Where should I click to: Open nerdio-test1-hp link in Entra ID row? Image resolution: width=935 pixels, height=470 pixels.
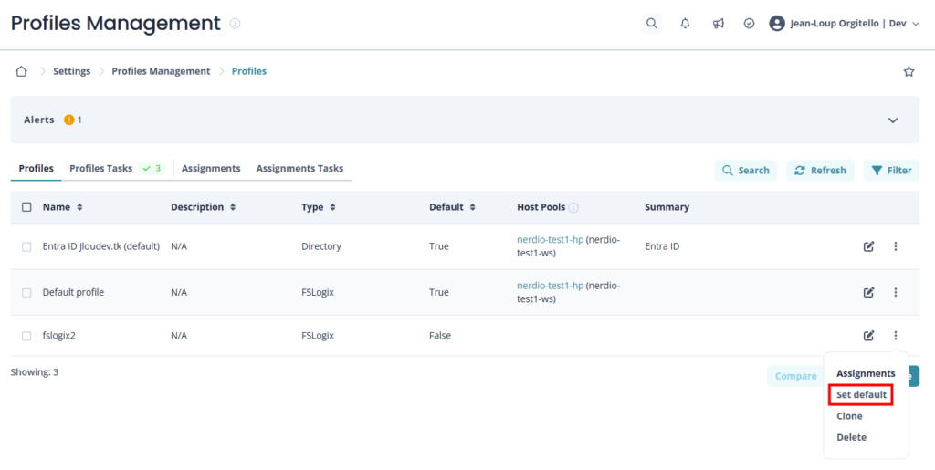click(x=550, y=239)
